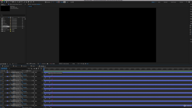Screen dimensions: 192x108
Task: Click the Add shape contents button
Action: coord(73,2)
